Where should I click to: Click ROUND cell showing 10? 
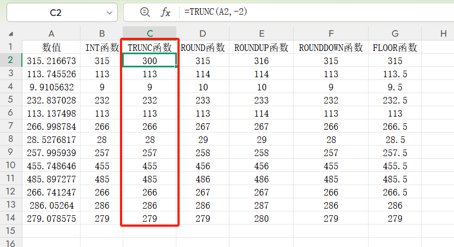[203, 87]
